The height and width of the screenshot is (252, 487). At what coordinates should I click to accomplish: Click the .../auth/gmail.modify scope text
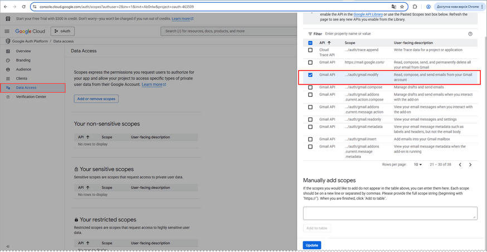coord(362,75)
